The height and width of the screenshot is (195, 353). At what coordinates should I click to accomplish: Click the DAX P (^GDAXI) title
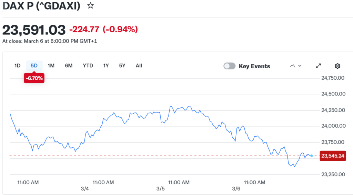click(x=41, y=6)
